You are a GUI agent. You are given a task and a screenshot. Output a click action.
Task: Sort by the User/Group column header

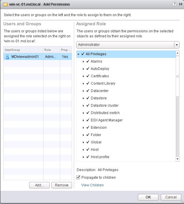pyautogui.click(x=23, y=50)
